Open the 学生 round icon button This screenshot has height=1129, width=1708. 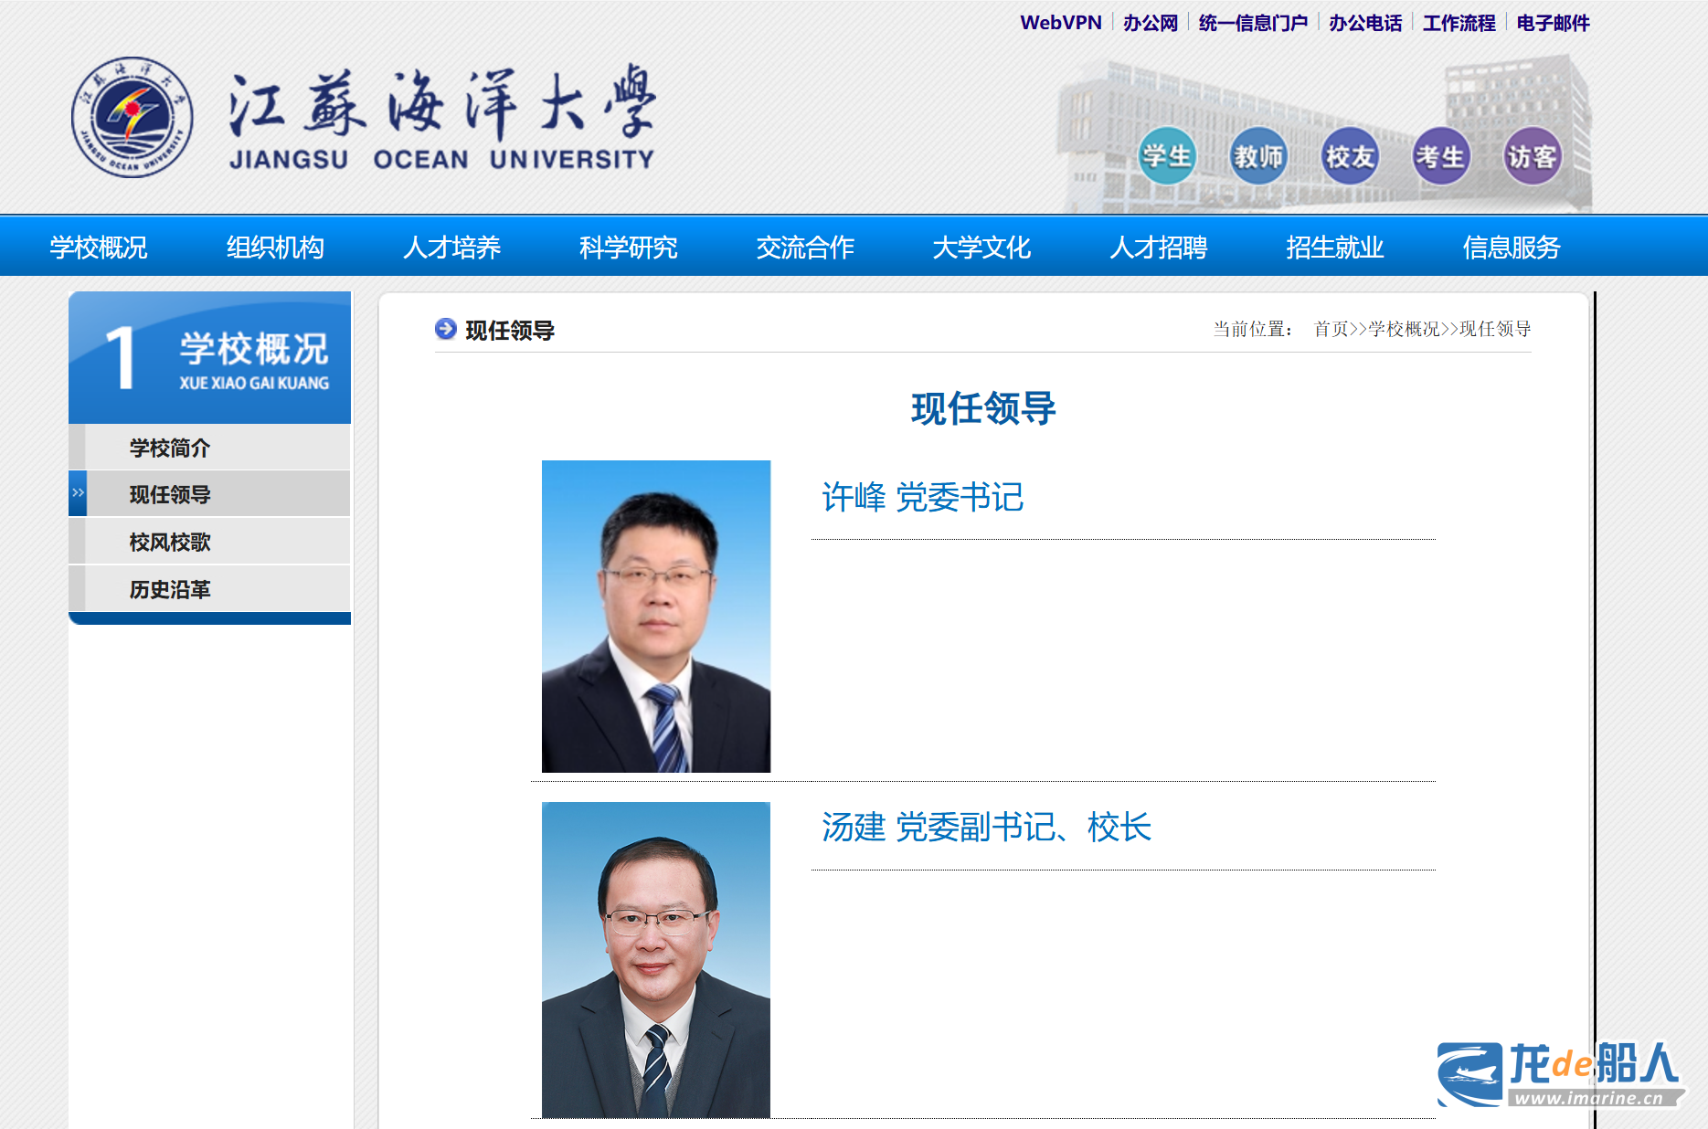[1167, 156]
